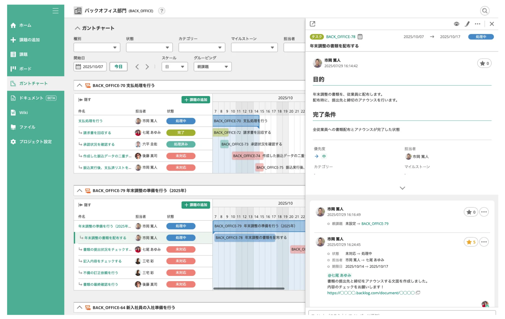
Task: Star the comment dated 2025/07/29 16:16:49
Action: [x=471, y=212]
